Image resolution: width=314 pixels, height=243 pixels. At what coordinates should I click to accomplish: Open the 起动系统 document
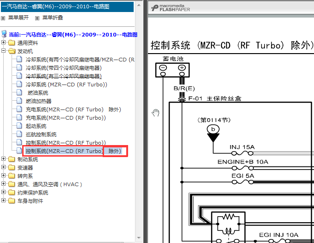point(36,126)
